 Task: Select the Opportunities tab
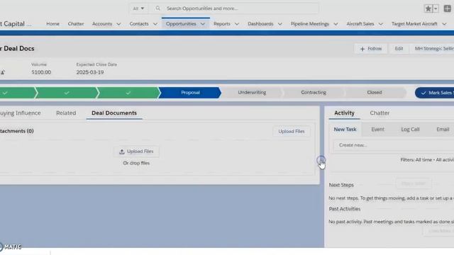click(181, 23)
